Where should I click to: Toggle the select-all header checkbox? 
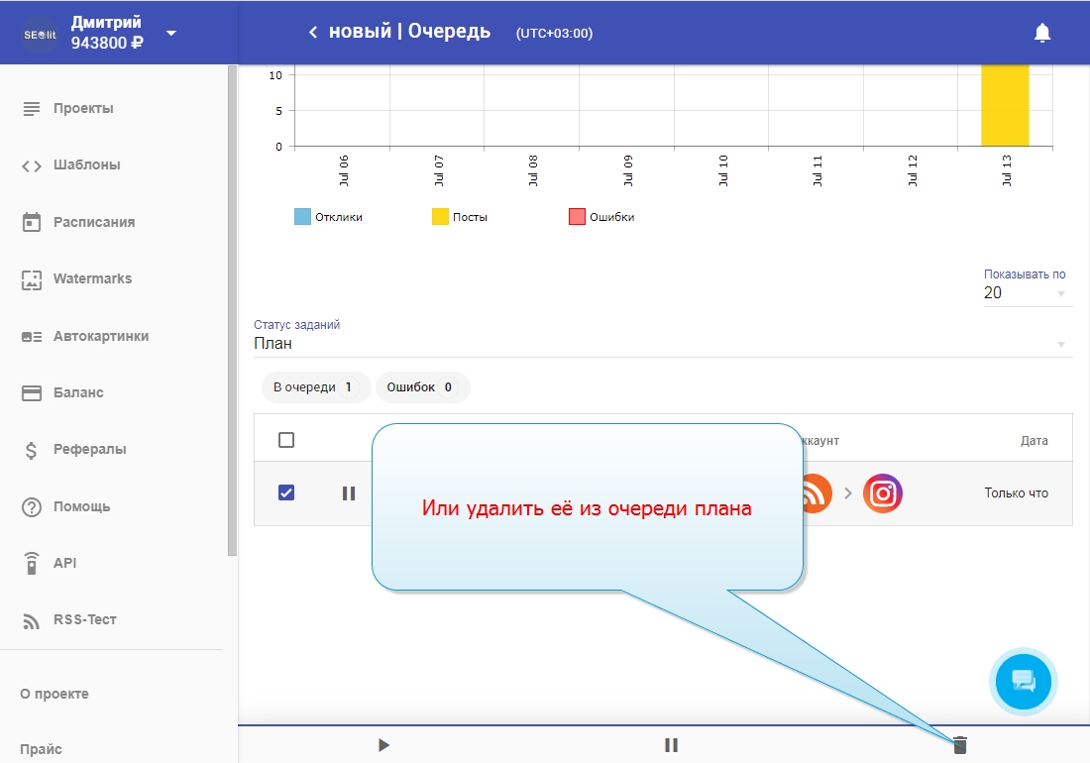point(286,440)
